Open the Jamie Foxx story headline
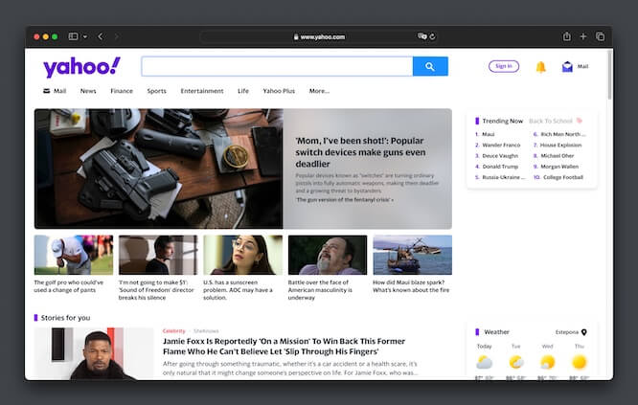638x405 pixels. [x=284, y=347]
